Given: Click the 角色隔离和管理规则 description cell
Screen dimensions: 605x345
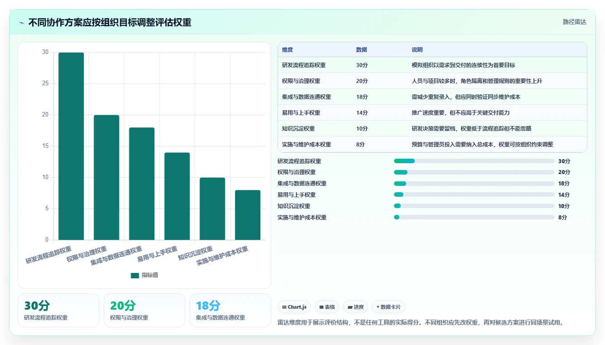Looking at the screenshot, I should click(497, 81).
